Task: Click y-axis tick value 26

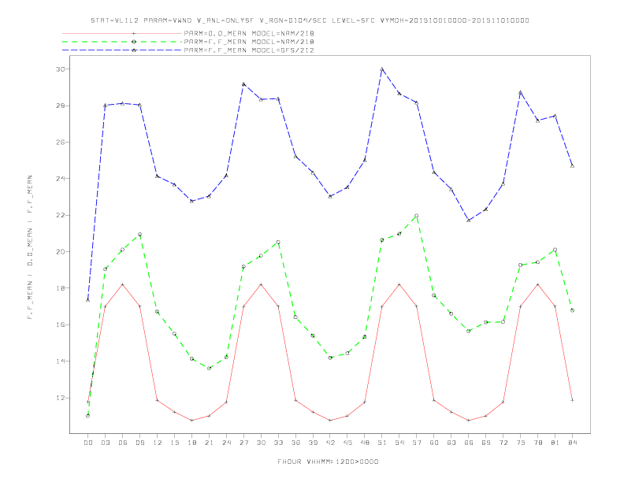Action: [x=60, y=142]
